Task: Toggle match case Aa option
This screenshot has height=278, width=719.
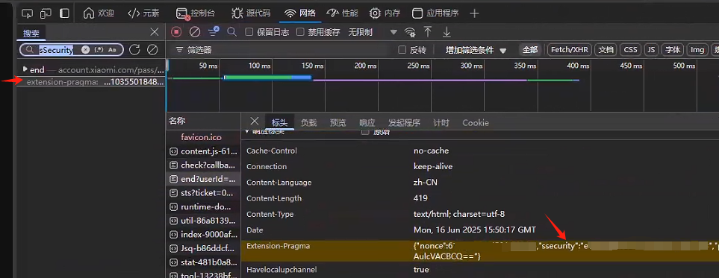Action: tap(112, 50)
